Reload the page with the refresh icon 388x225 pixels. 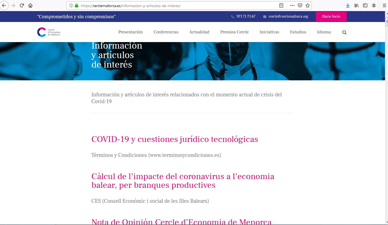point(22,5)
